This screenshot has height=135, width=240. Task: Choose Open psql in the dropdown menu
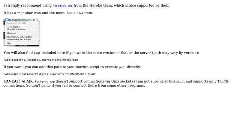point(12,33)
